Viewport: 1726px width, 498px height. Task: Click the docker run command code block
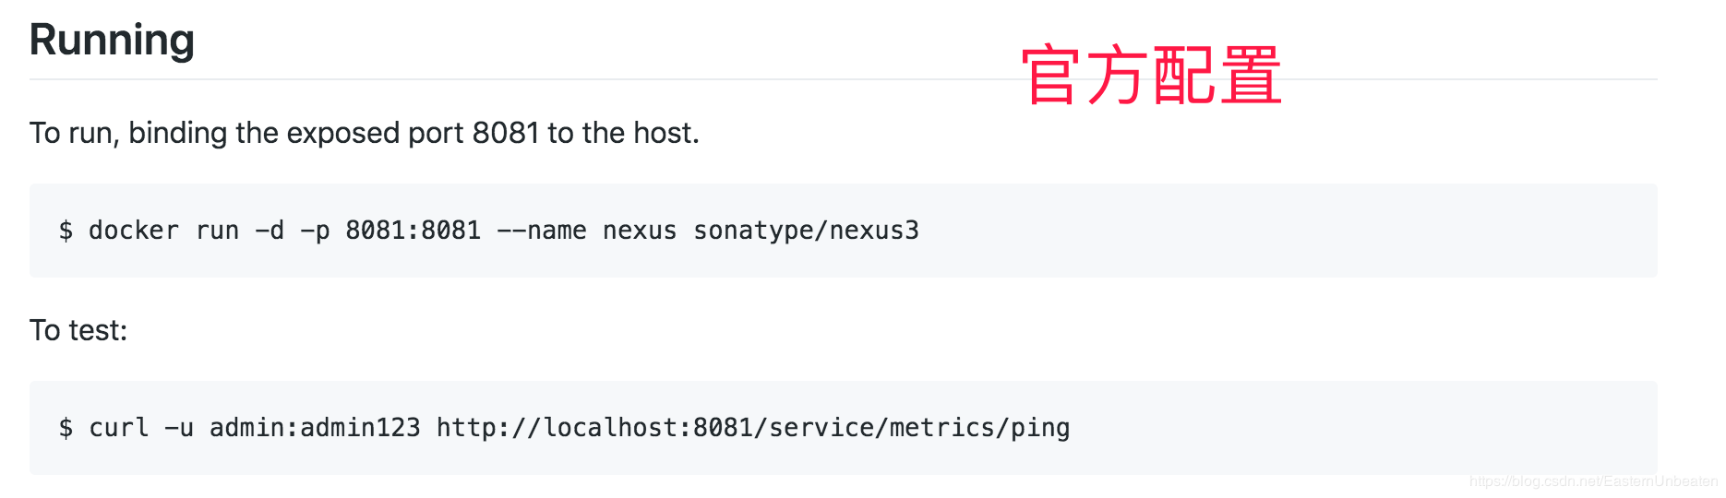843,231
